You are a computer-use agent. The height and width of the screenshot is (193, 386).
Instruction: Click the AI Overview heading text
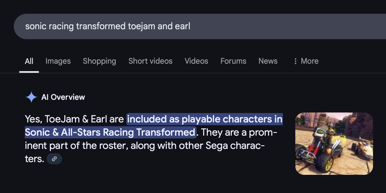tap(63, 97)
